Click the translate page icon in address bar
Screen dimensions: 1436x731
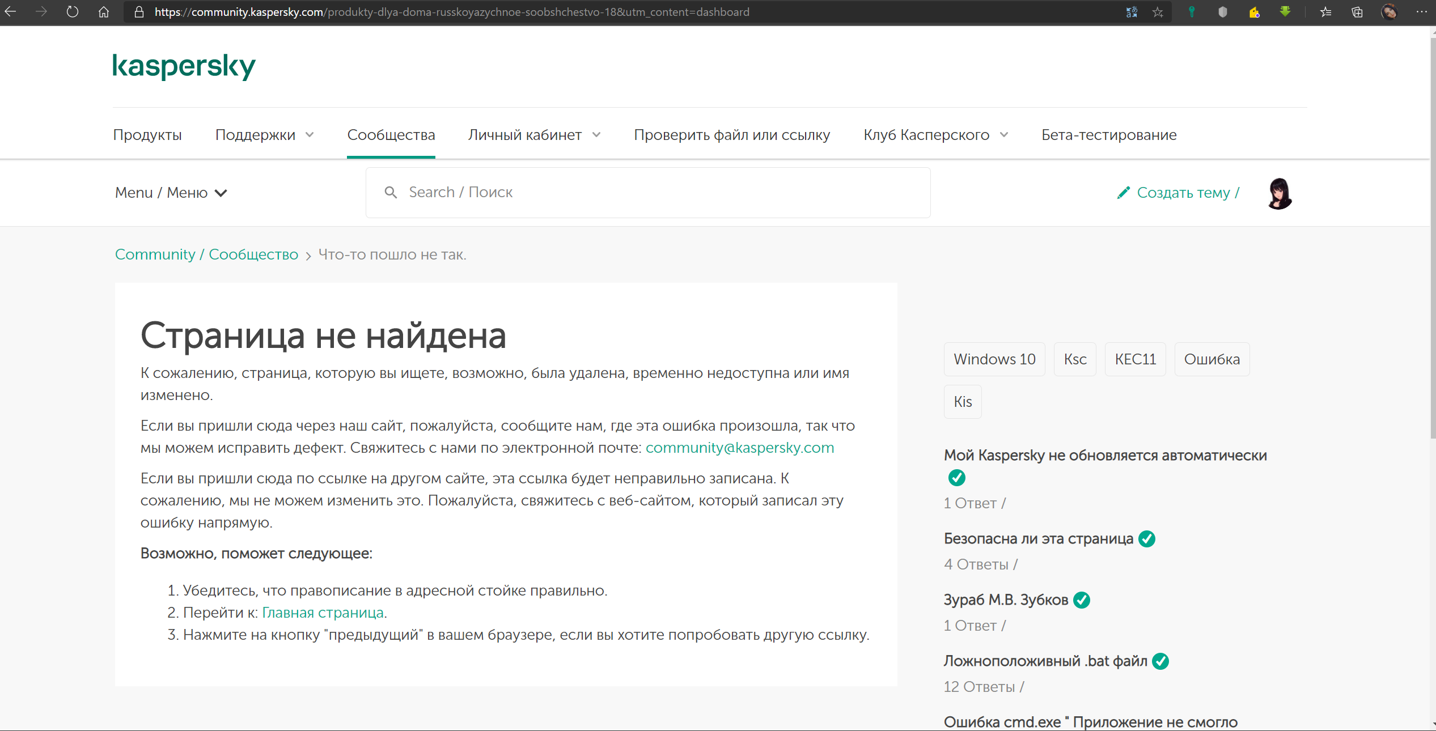[x=1132, y=12]
